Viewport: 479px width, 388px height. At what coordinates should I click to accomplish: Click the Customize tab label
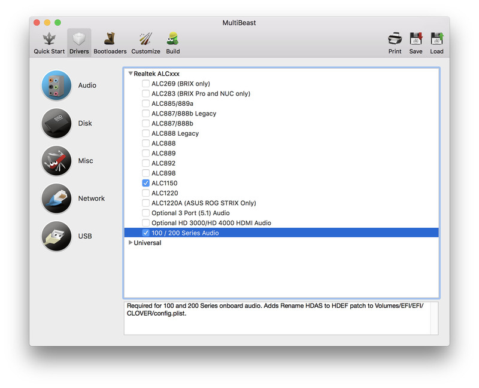point(145,51)
